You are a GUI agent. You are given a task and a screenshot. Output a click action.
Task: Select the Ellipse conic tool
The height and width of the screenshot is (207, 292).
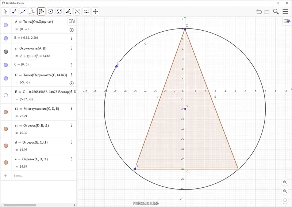[59, 12]
